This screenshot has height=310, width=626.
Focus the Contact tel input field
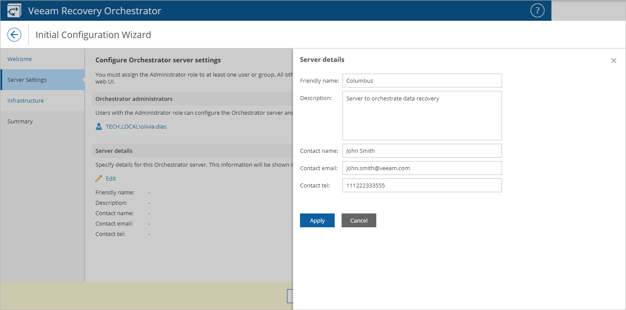(x=422, y=185)
